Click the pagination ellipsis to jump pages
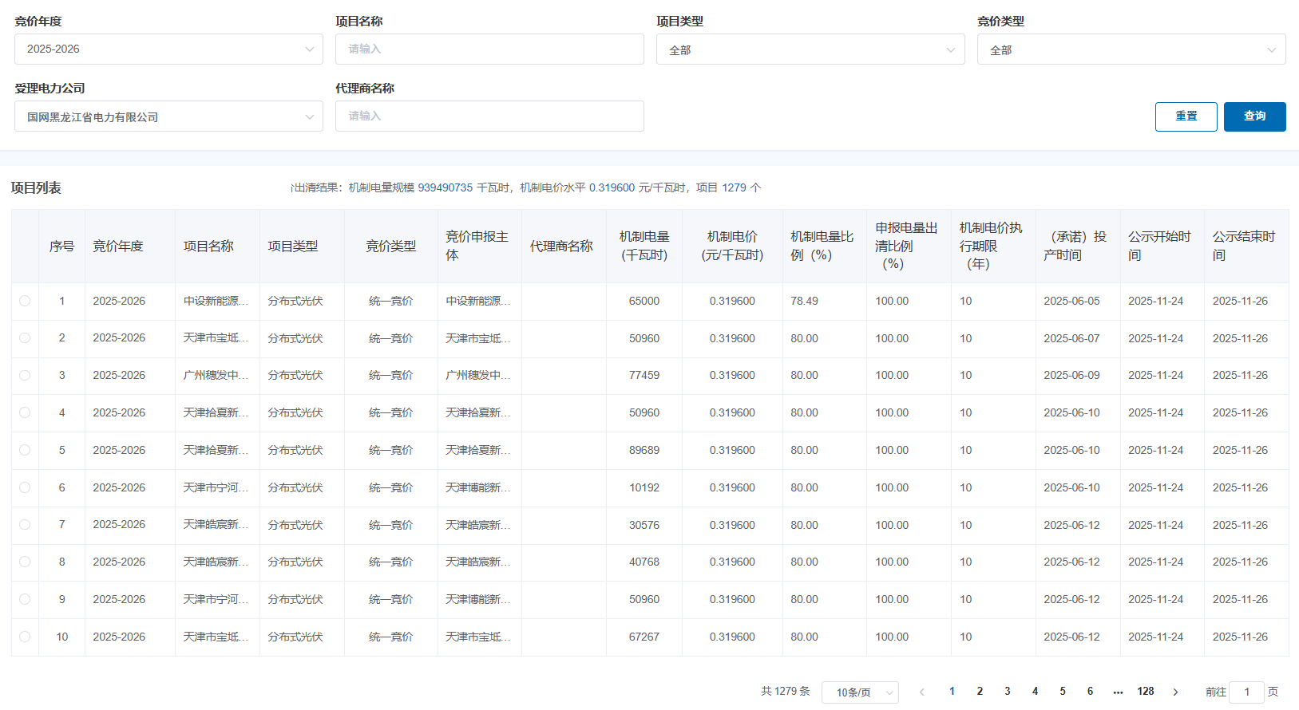Image resolution: width=1299 pixels, height=710 pixels. coord(1118,692)
